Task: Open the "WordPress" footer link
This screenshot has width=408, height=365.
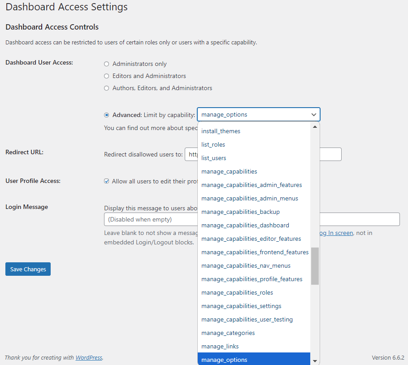Action: tap(88, 357)
